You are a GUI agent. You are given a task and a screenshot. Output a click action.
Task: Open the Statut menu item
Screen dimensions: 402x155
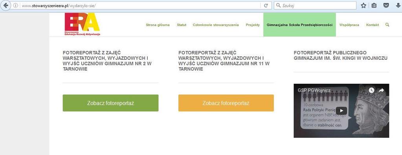coord(182,25)
